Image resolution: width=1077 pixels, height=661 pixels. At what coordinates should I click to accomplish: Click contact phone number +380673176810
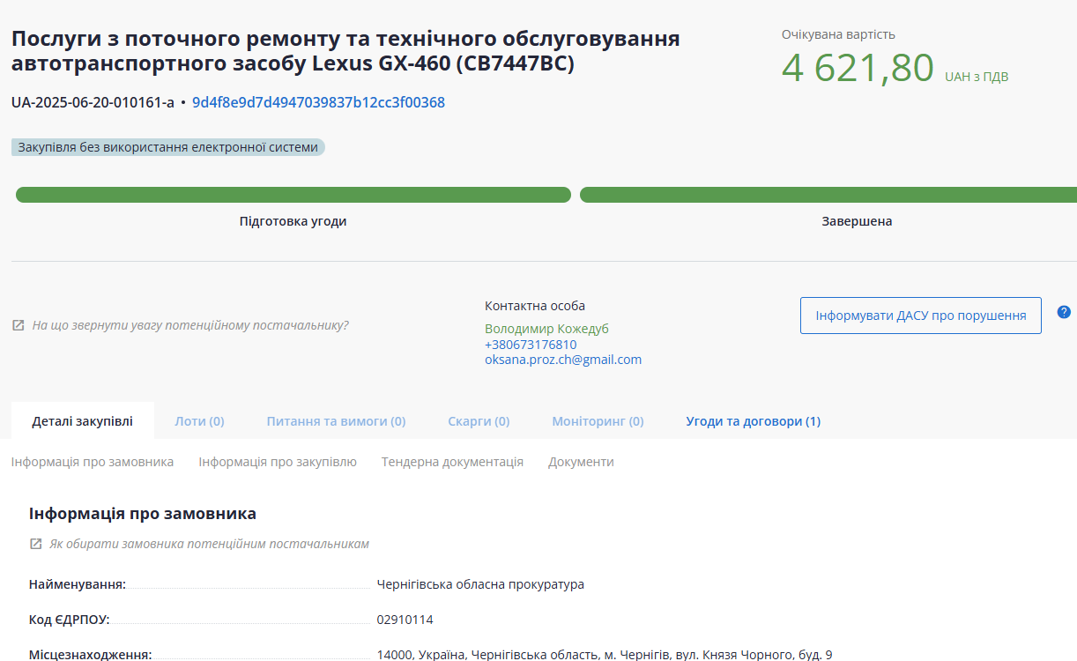point(531,345)
